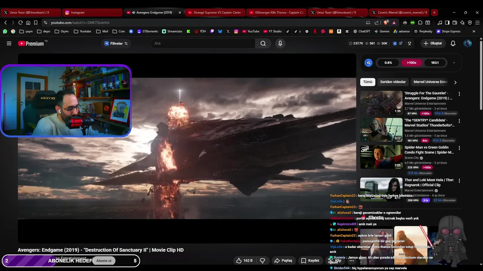This screenshot has height=271, width=483.
Task: Select the Seriden videolar chip
Action: 393,82
